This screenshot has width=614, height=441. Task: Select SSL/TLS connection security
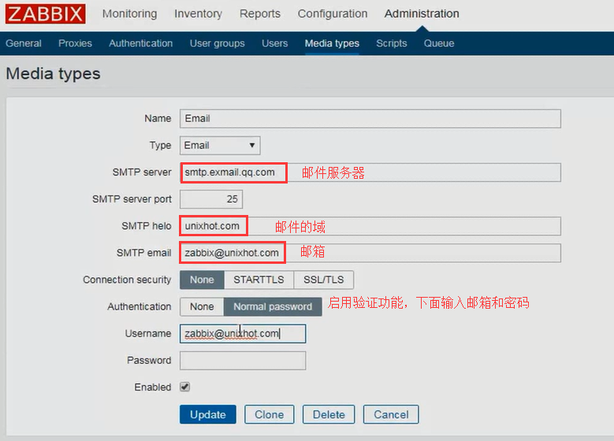[x=324, y=280]
